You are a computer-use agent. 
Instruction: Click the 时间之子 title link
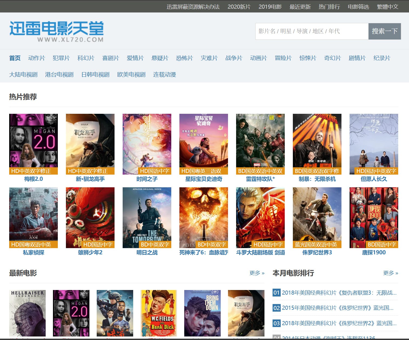[147, 179]
